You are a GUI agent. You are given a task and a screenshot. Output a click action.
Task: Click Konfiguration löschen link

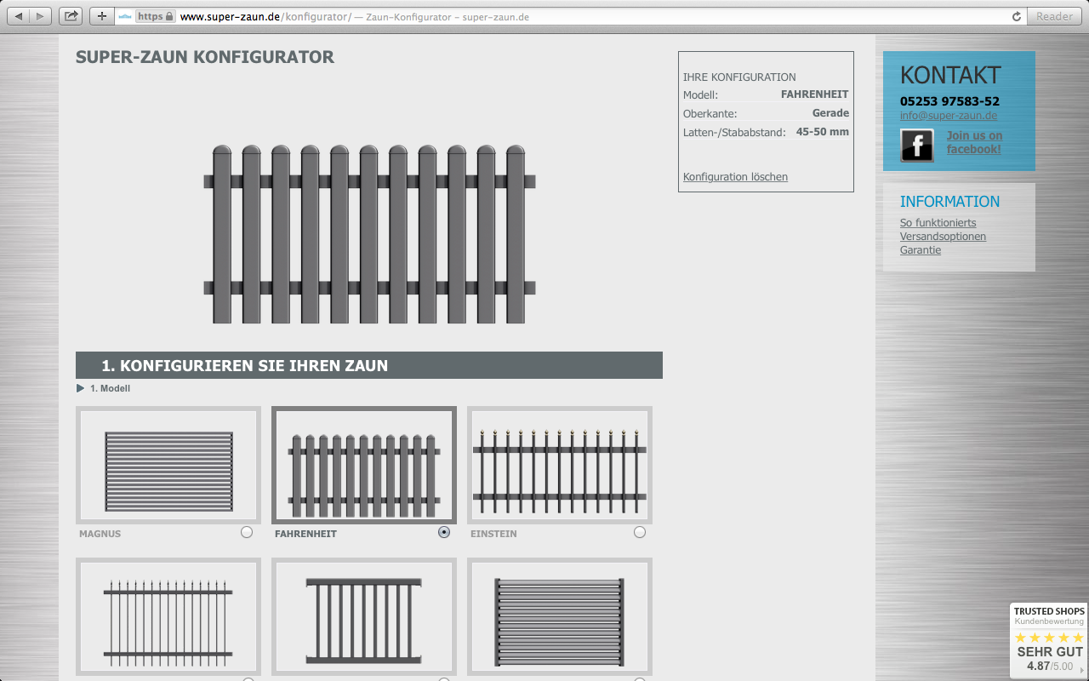tap(735, 177)
